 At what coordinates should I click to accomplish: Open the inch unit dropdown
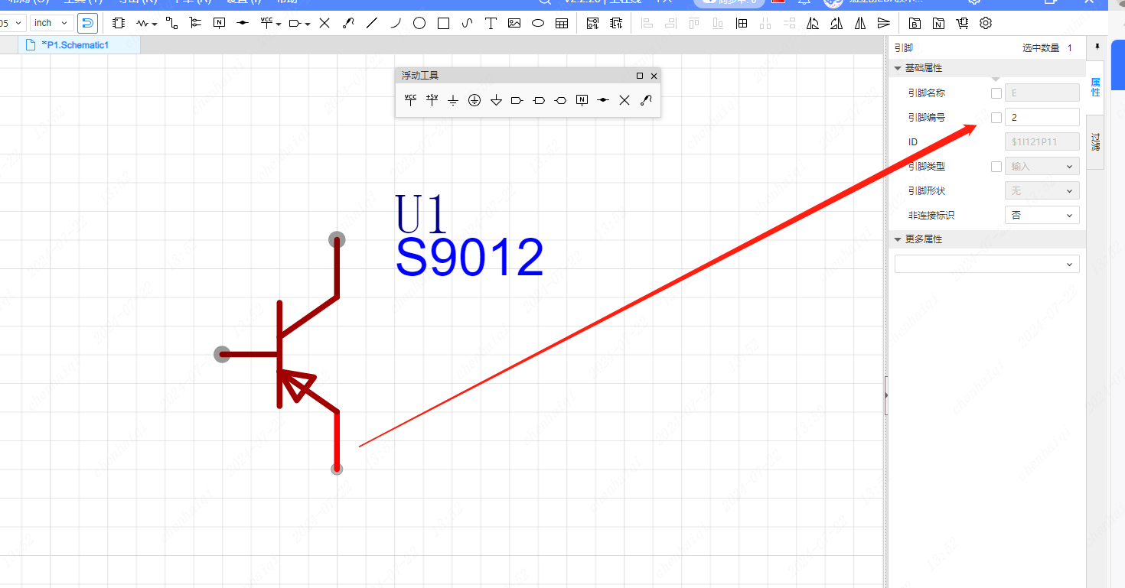(52, 23)
